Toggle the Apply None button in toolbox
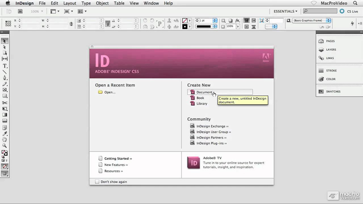 coord(5,166)
